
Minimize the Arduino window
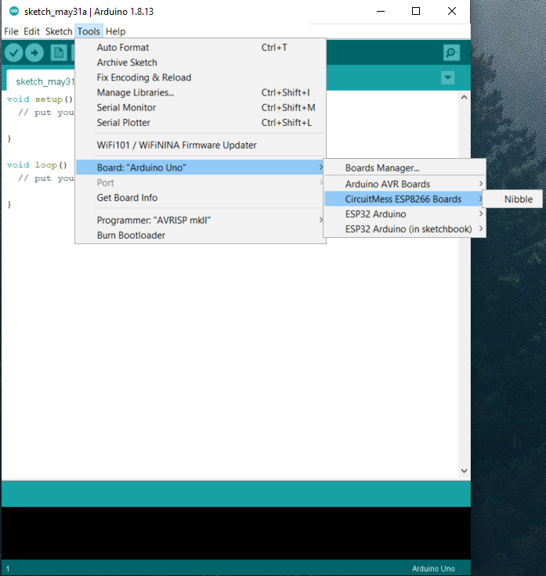pos(381,11)
